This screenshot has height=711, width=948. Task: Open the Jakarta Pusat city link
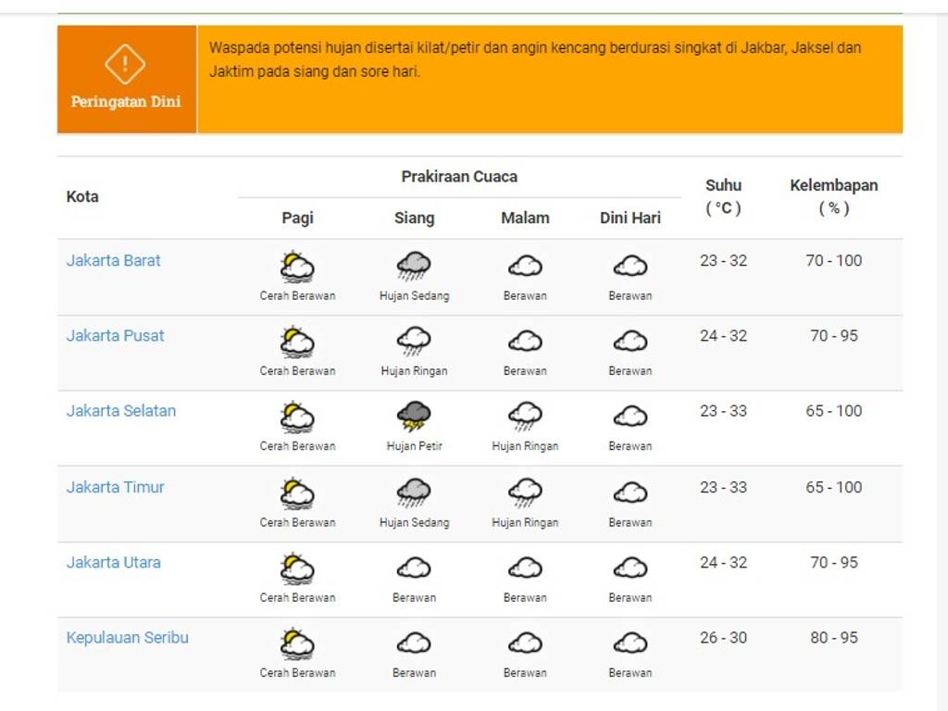coord(115,336)
